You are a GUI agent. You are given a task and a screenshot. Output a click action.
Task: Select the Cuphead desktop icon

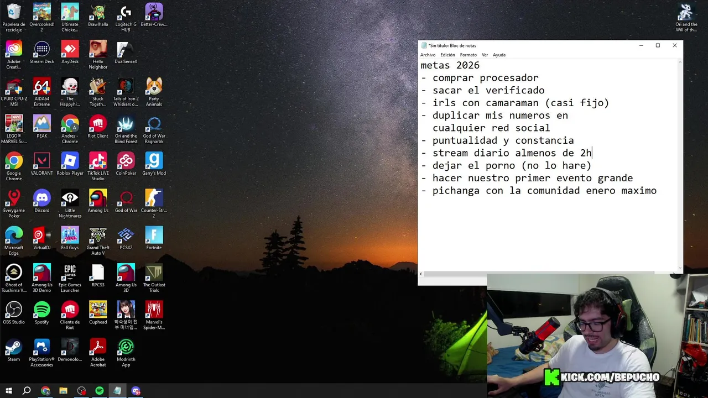(x=98, y=313)
